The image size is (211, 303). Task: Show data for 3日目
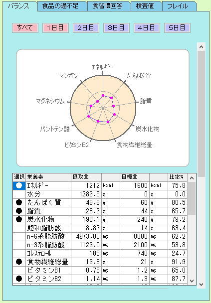coord(116,28)
